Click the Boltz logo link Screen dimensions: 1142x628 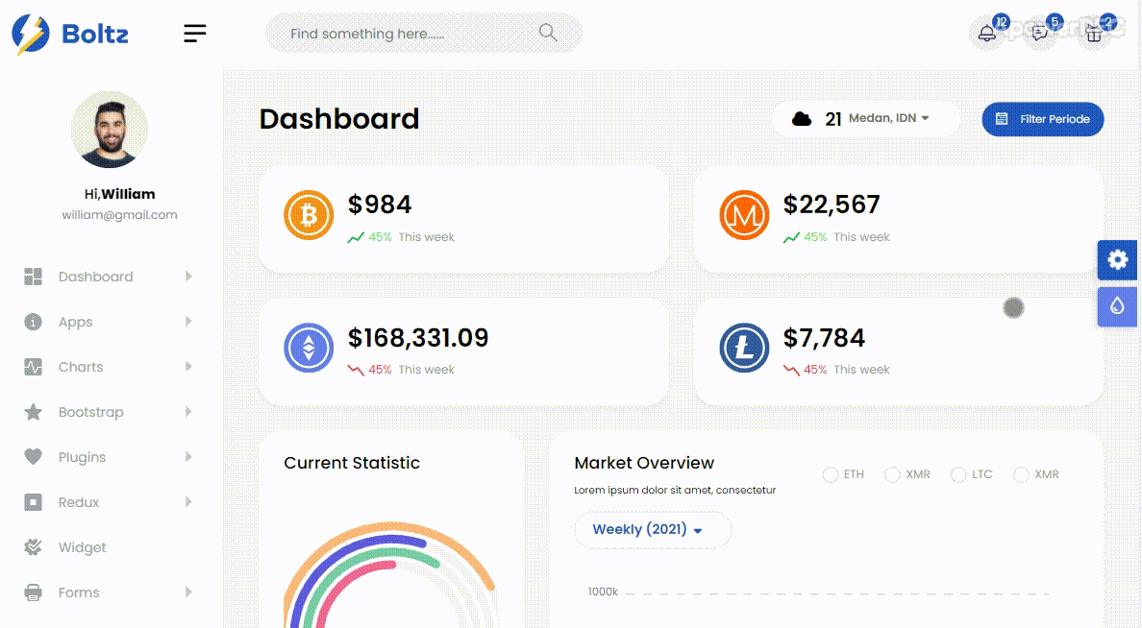click(70, 35)
